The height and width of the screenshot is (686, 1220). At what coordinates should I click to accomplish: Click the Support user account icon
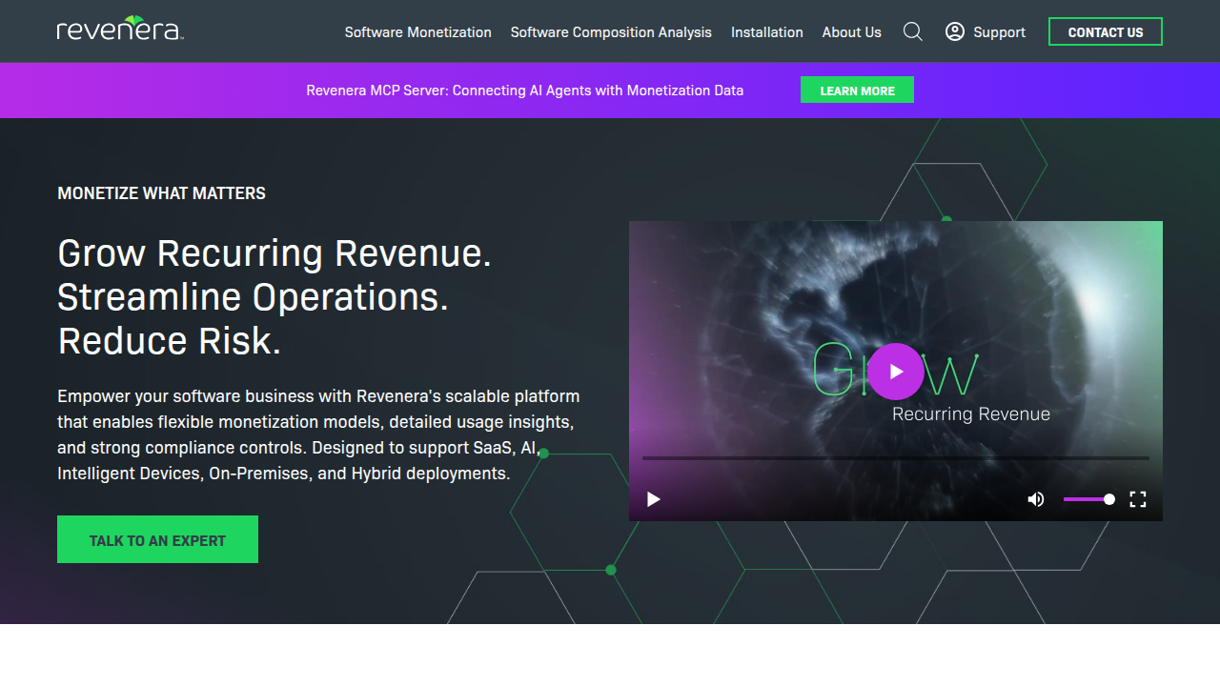click(x=954, y=31)
